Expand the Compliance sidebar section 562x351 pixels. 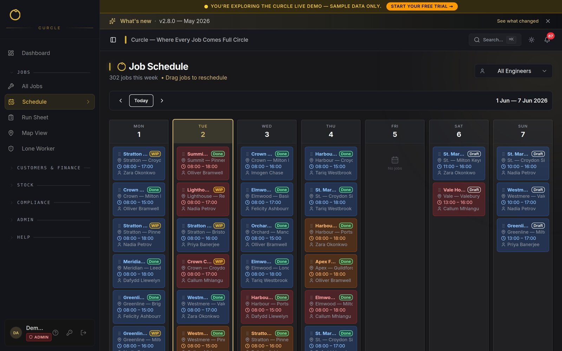coord(49,203)
